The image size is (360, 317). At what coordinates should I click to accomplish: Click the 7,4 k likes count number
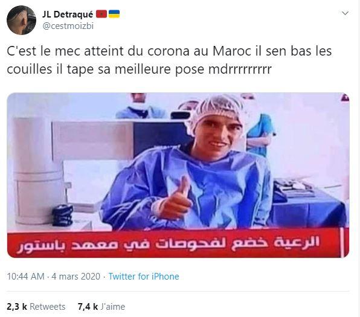[88, 307]
